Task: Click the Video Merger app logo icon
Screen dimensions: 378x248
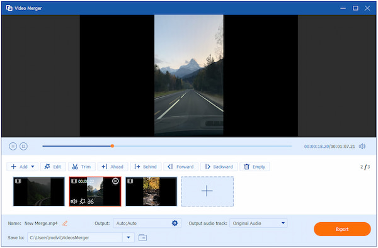Action: 9,8
